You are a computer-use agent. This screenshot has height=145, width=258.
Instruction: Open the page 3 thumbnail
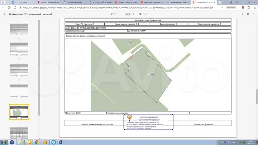click(19, 70)
